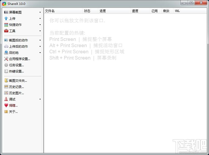This screenshot has width=209, height=155.
Task: Expand the 目的地 dropdown arrow
Action: 40,53
